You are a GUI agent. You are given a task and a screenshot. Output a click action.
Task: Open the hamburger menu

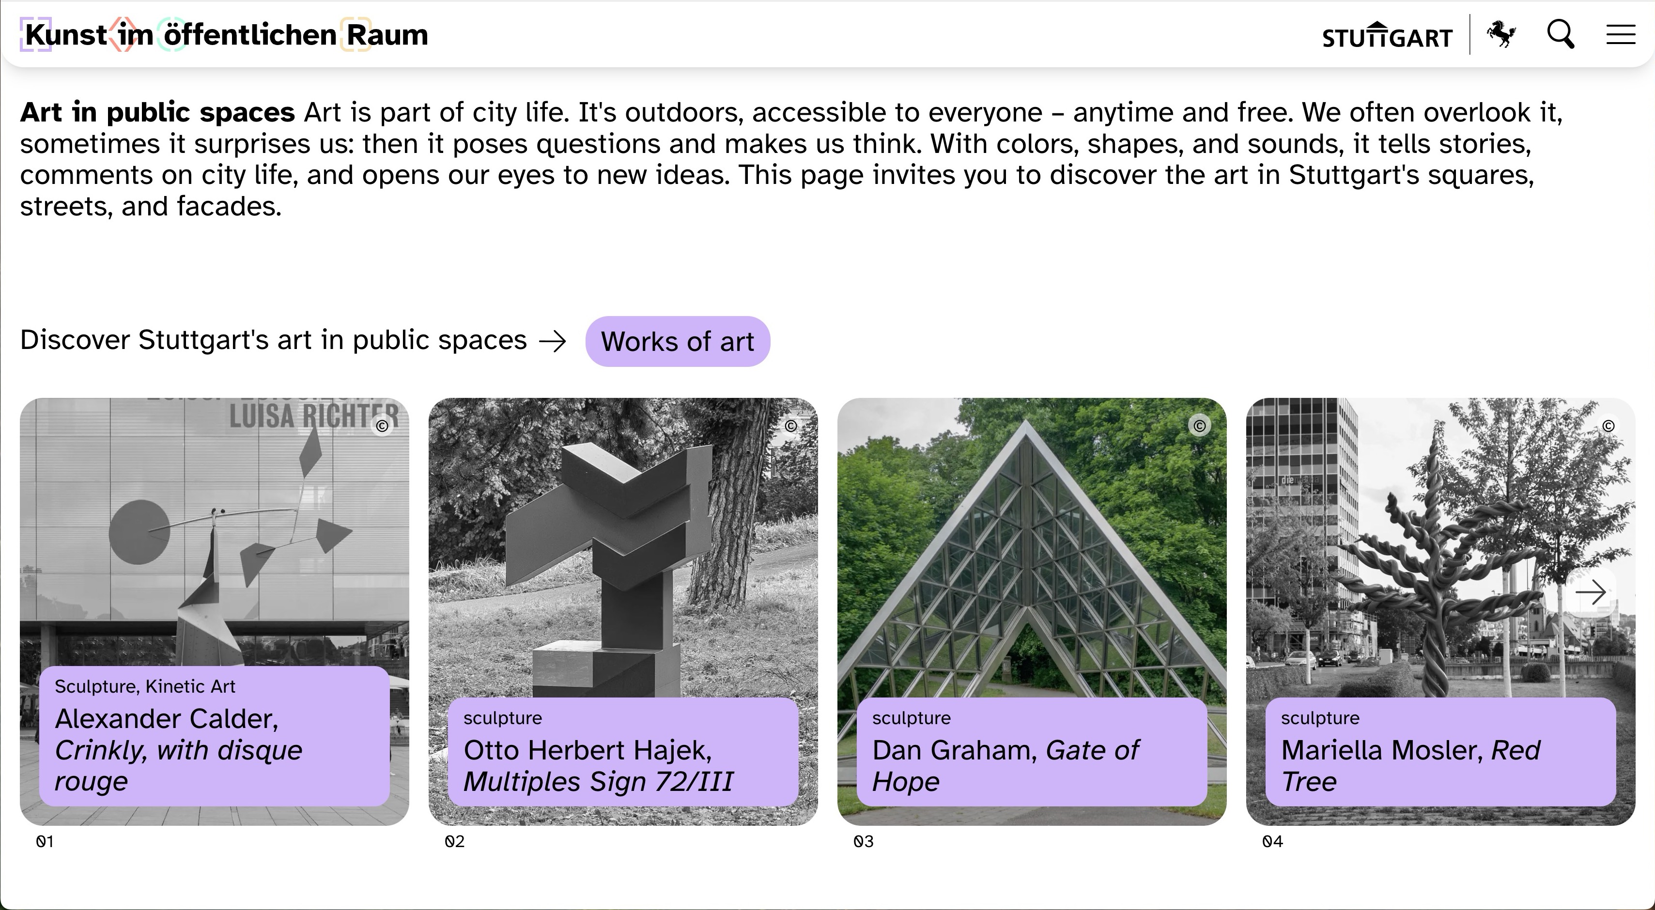(1620, 35)
